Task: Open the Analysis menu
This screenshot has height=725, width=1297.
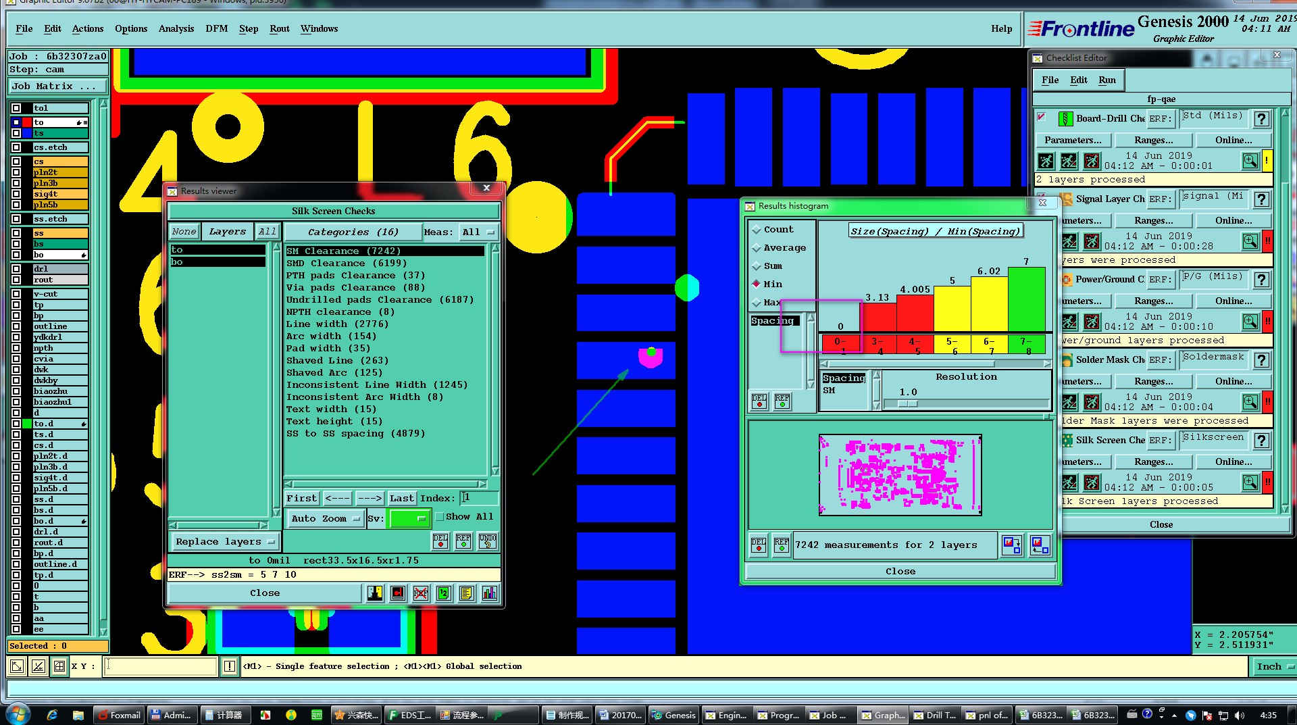Action: click(x=176, y=28)
